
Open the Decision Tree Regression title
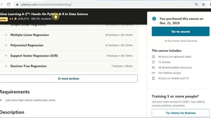tap(28, 66)
